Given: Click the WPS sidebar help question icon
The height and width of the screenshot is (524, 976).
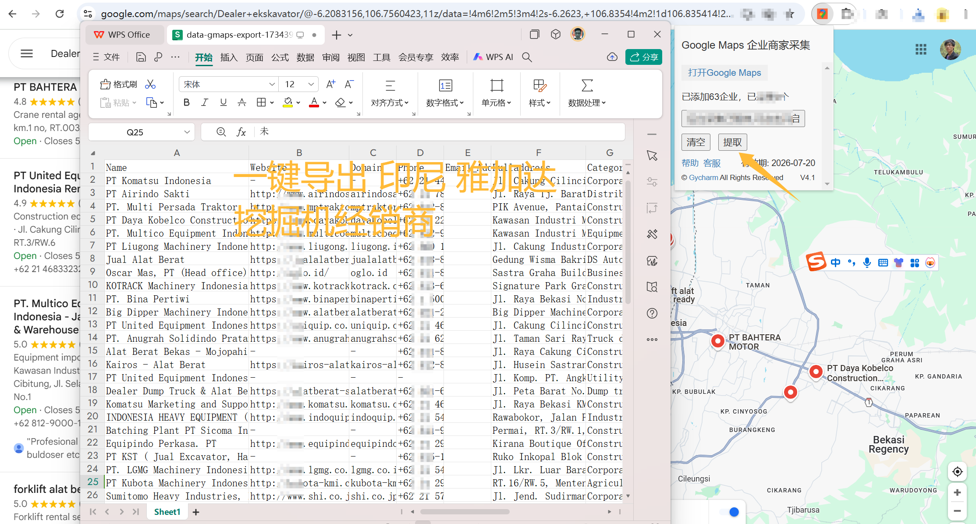Looking at the screenshot, I should tap(652, 313).
